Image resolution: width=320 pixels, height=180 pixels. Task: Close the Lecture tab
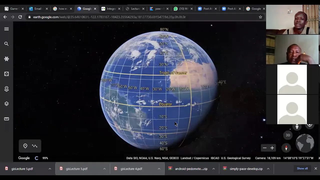tap(143, 9)
